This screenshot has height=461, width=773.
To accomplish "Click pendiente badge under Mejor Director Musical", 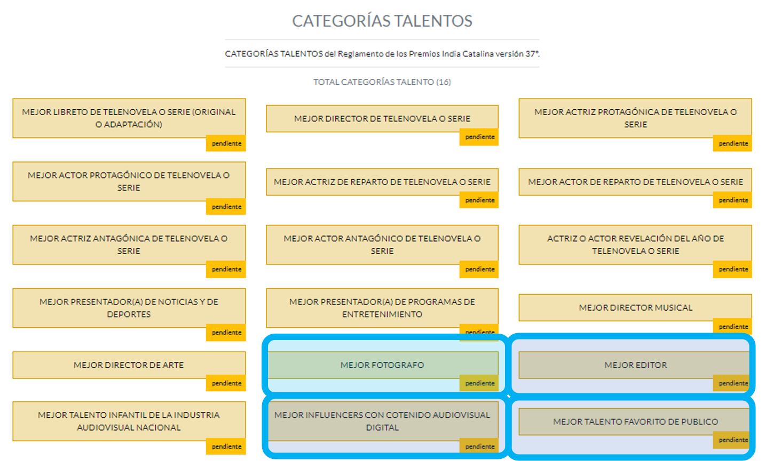I will pos(733,327).
